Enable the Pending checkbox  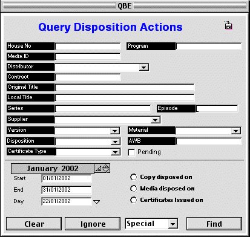coord(131,152)
